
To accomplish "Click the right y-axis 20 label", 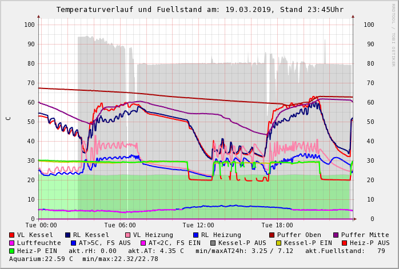I will pyautogui.click(x=370, y=180).
